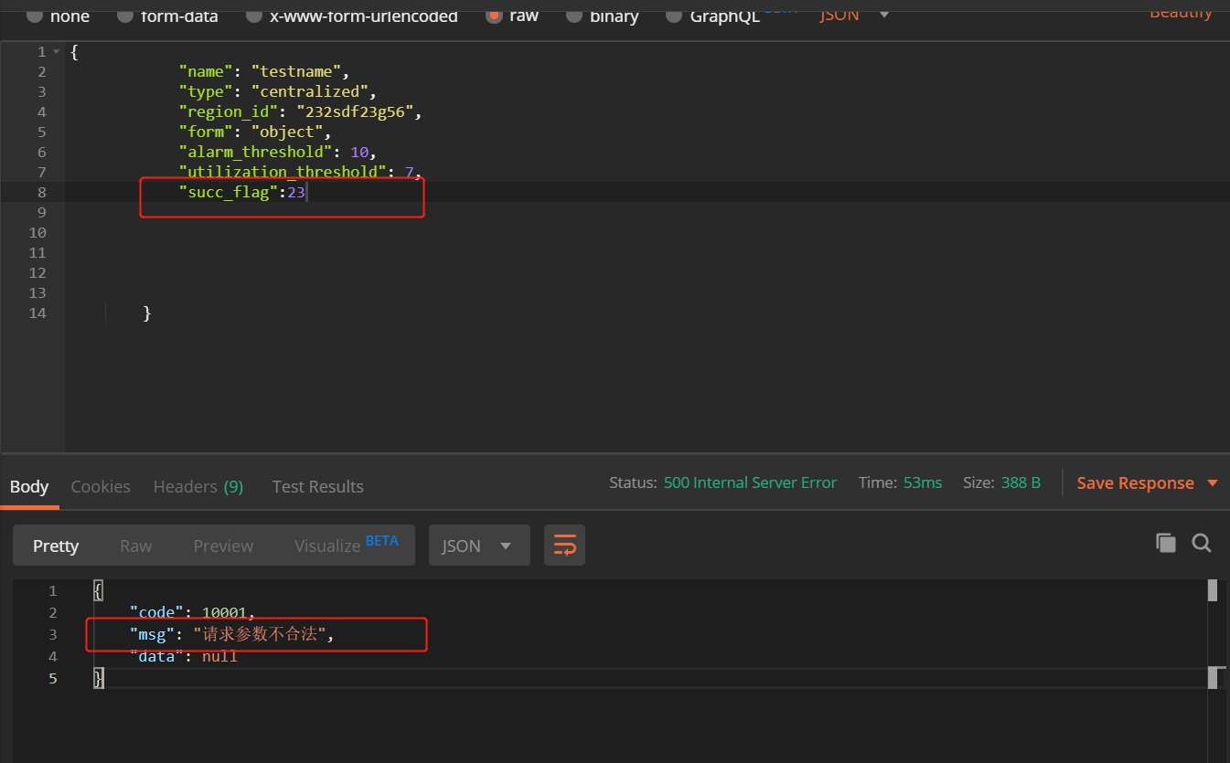
Task: Click line number 5 in response viewer
Action: pos(52,678)
